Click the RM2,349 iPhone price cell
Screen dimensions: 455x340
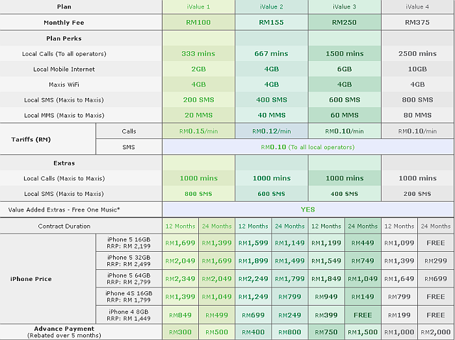click(180, 279)
